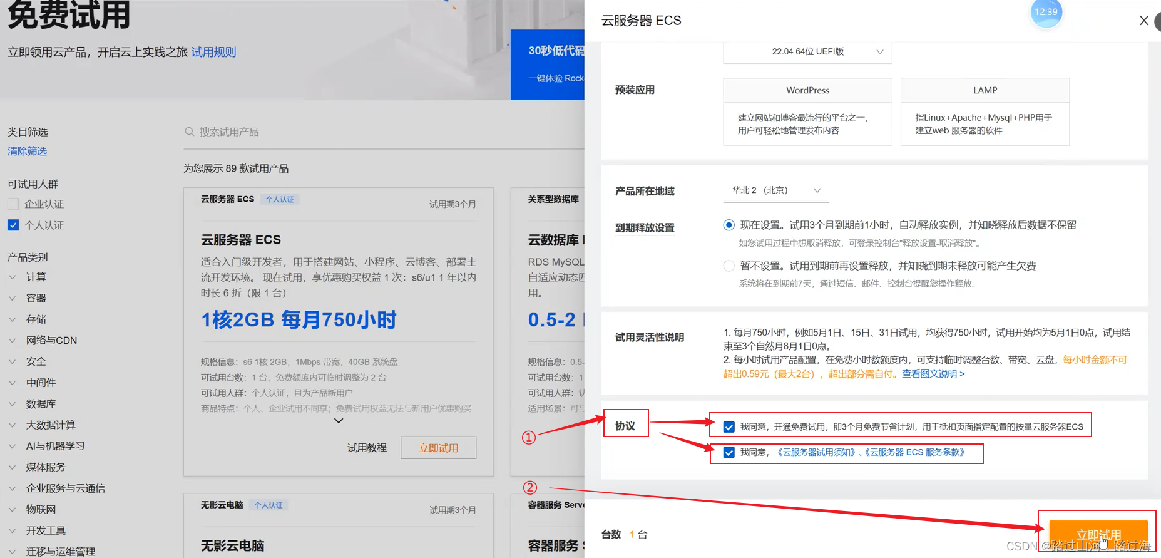The height and width of the screenshot is (558, 1161).
Task: Expand the 企业服务与云通信 category
Action: coord(13,488)
